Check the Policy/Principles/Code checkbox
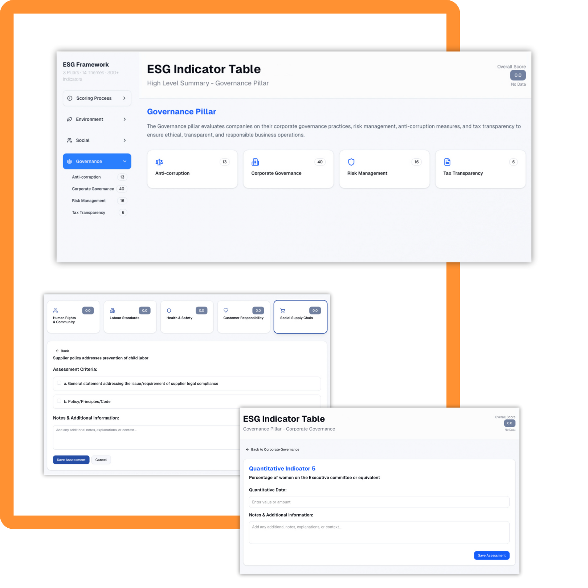The width and height of the screenshot is (588, 588). [59, 401]
